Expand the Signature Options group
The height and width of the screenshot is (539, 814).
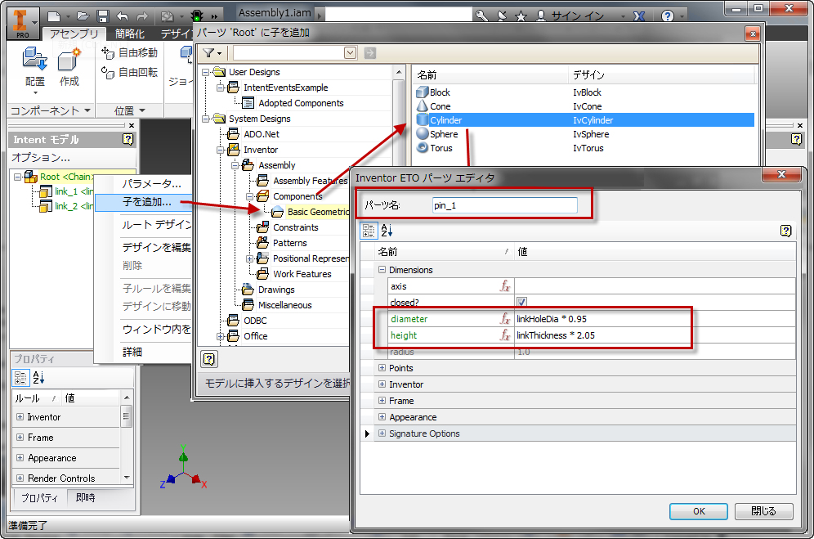(382, 433)
